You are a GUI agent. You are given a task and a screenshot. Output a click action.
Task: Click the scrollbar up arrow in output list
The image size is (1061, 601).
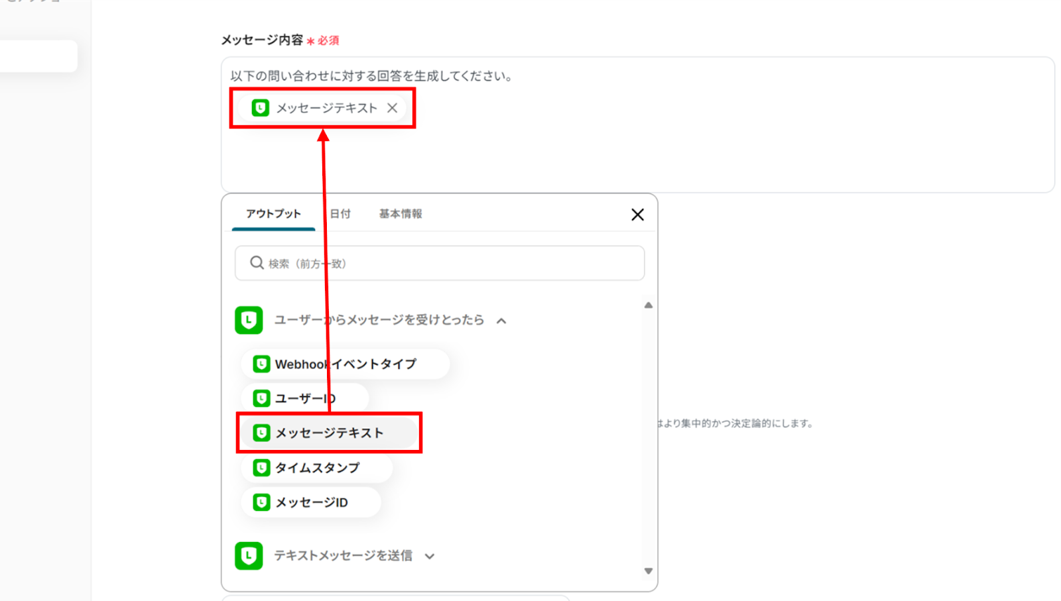click(x=649, y=305)
